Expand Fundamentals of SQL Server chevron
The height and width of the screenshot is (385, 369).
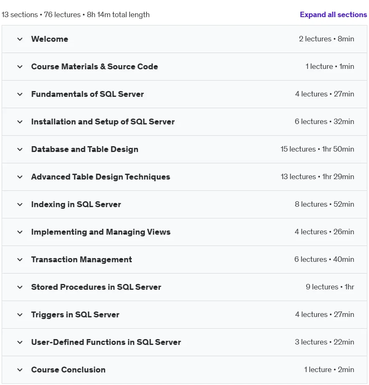(20, 94)
